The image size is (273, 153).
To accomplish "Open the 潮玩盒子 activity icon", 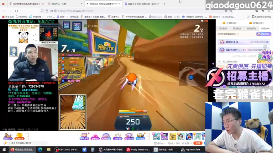I will tap(84, 137).
